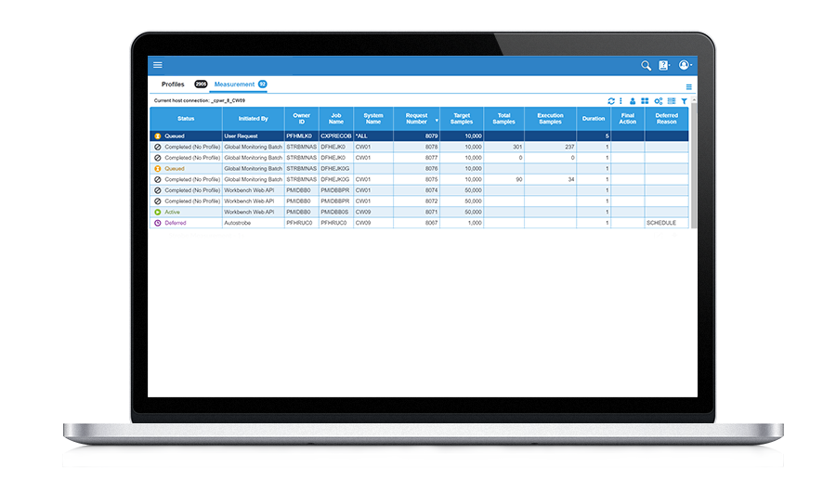Image resolution: width=836 pixels, height=479 pixels.
Task: Open the hamburger navigation menu
Action: tap(158, 65)
